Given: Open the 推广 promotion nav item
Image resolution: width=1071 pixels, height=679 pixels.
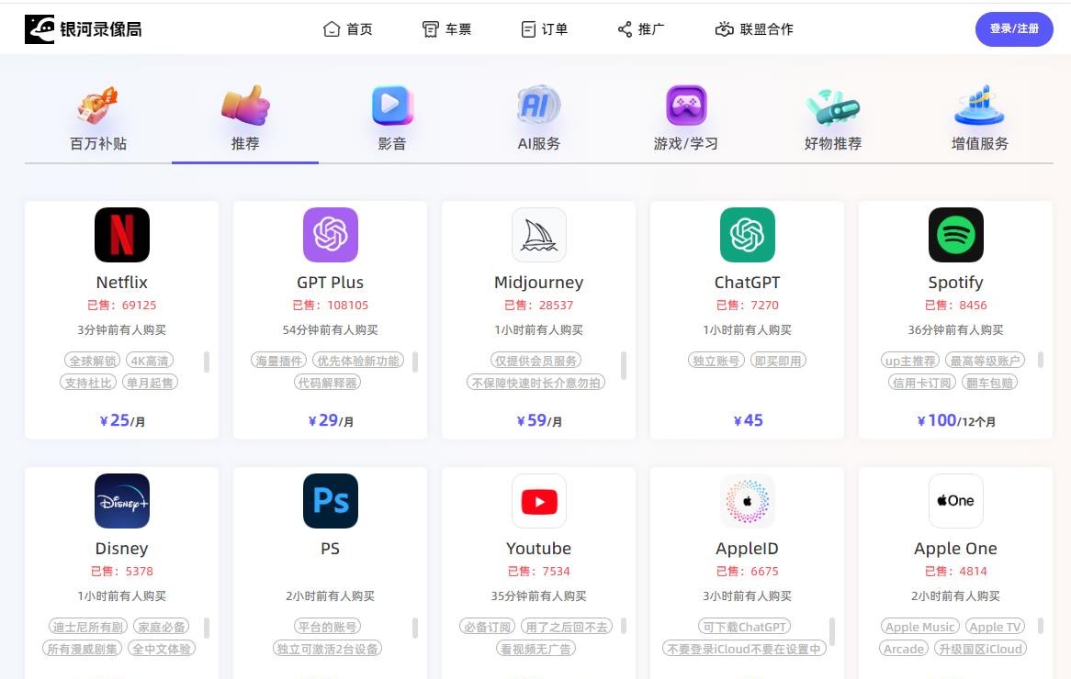Looking at the screenshot, I should (641, 29).
